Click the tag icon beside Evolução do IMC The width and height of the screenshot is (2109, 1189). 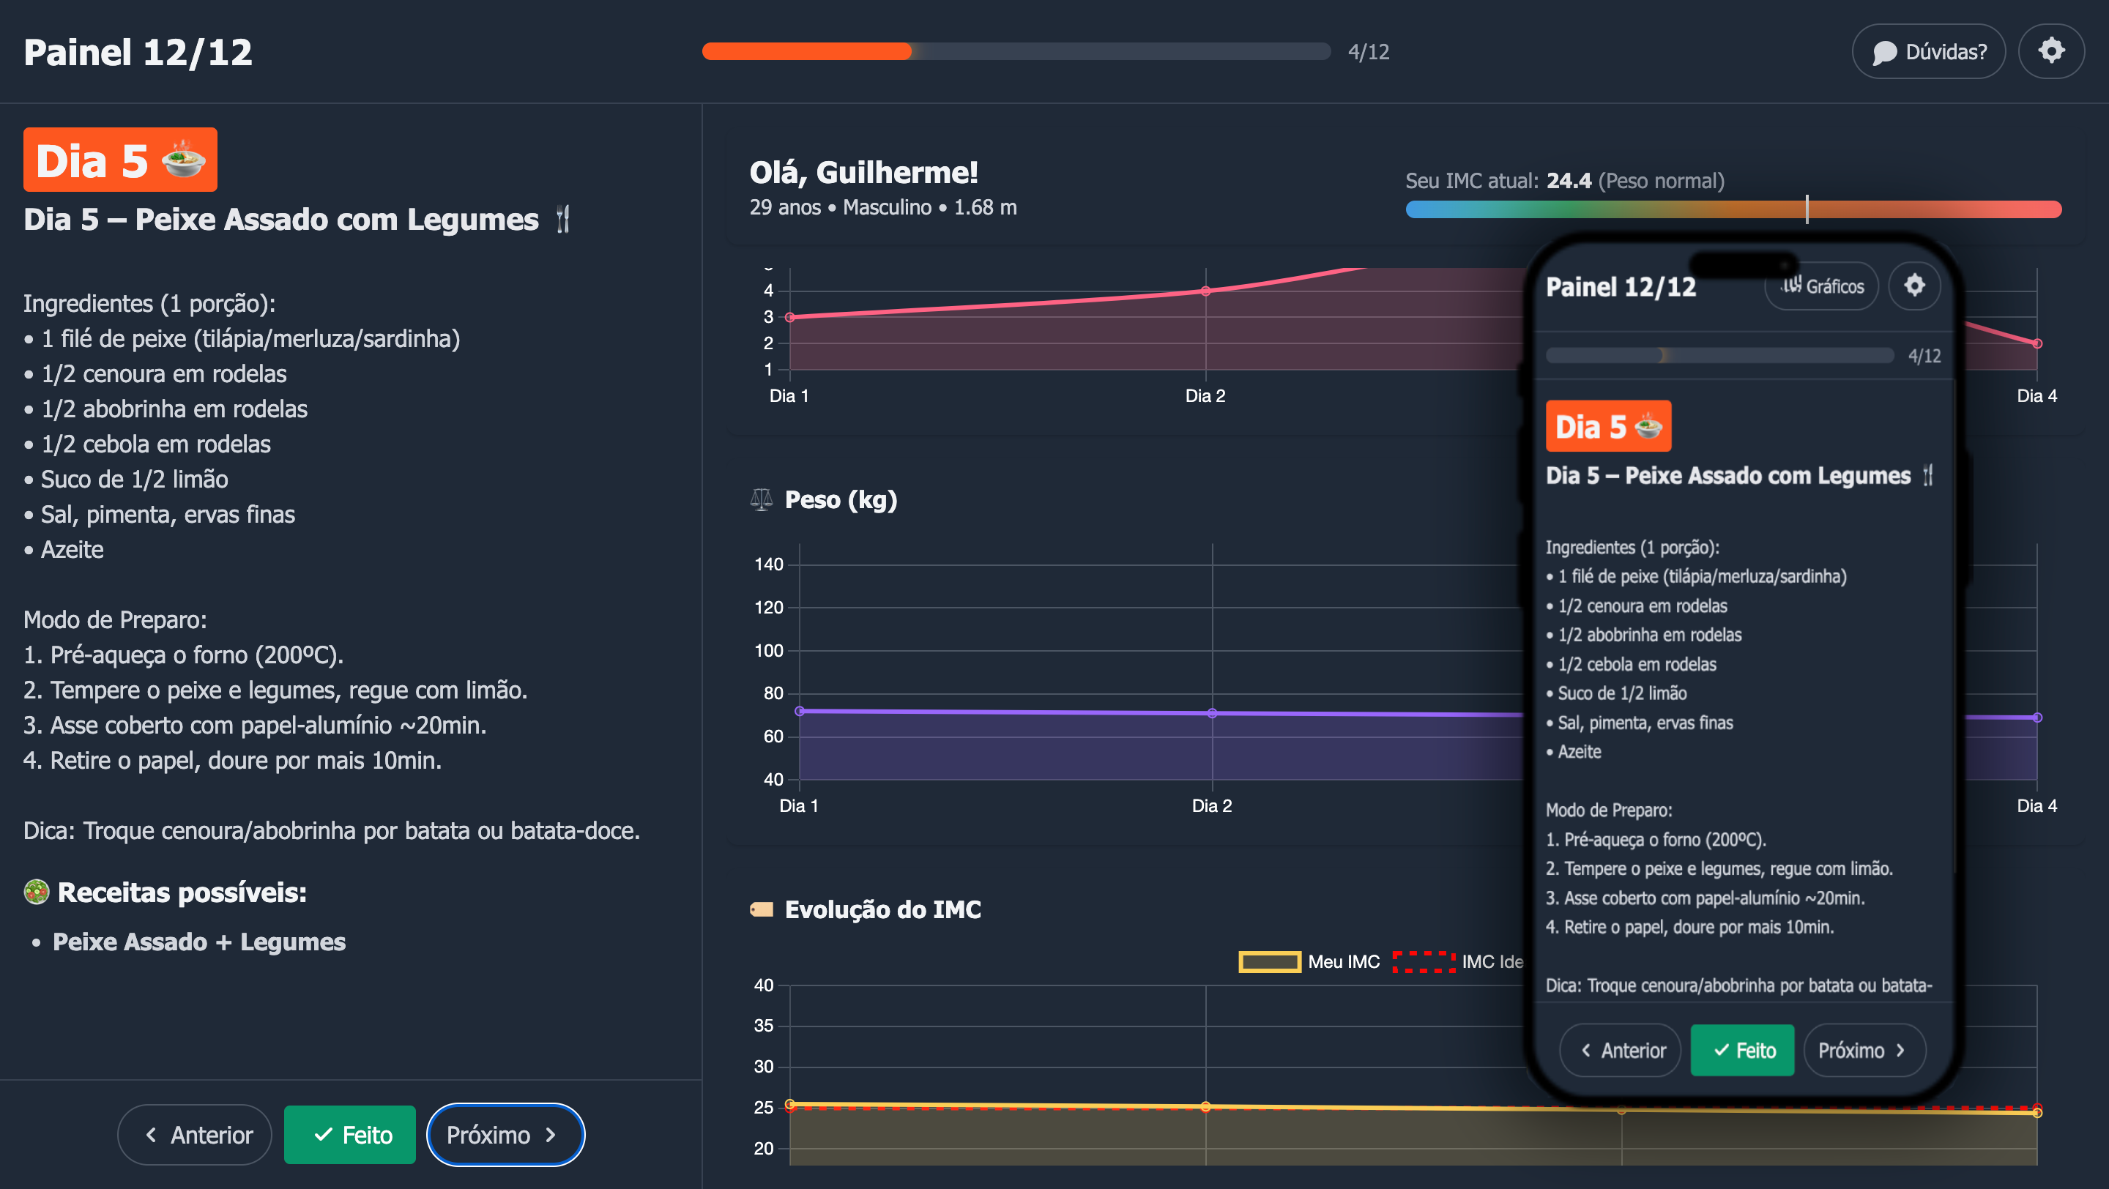(761, 909)
